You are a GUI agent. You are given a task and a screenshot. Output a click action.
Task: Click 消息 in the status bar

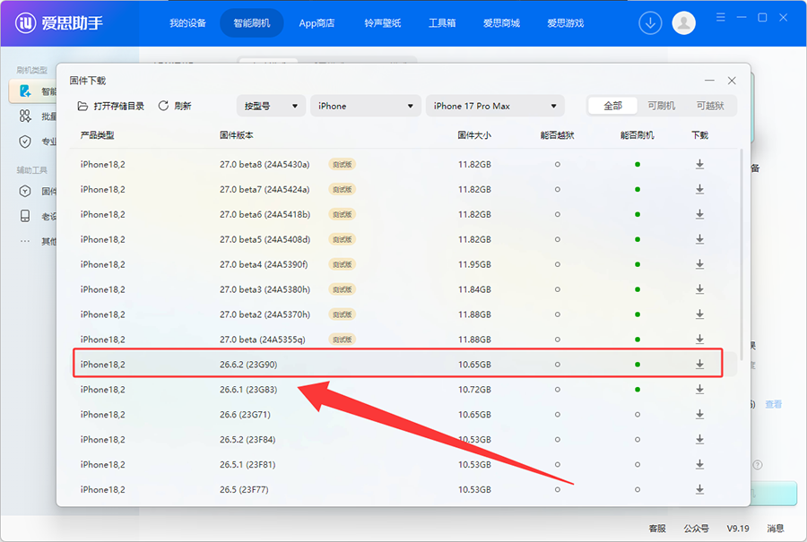click(775, 529)
